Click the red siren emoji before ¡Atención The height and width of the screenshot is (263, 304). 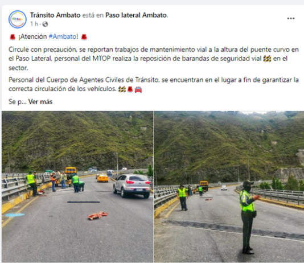click(x=13, y=36)
